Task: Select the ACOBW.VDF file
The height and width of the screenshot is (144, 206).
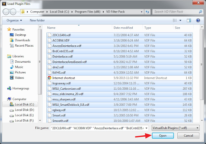Action: (x=119, y=40)
